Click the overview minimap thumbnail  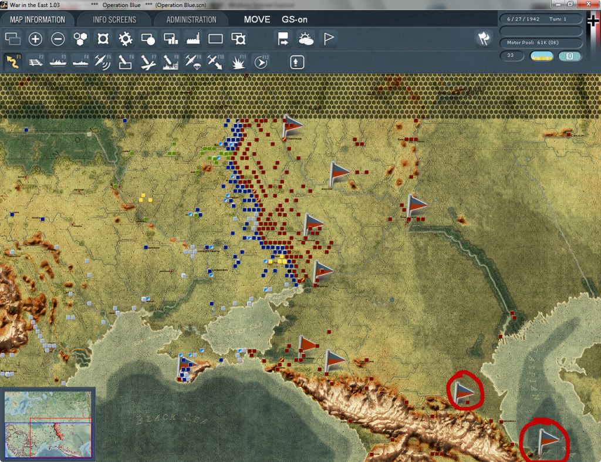point(48,424)
